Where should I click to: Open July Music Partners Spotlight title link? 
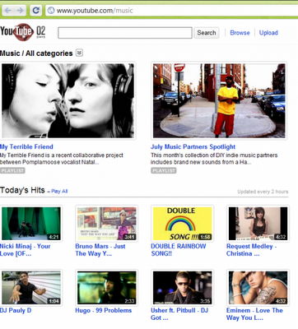(x=193, y=146)
